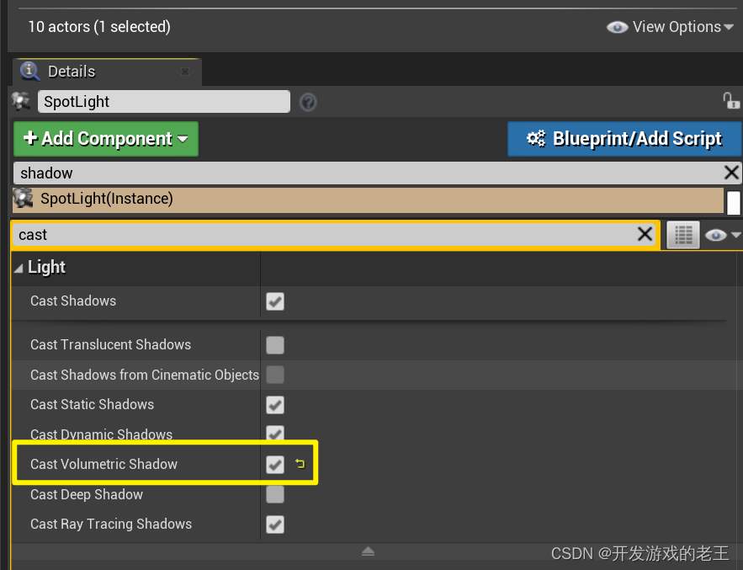Reset Cast Volumetric Shadow to default
Image resolution: width=743 pixels, height=570 pixels.
(x=300, y=464)
